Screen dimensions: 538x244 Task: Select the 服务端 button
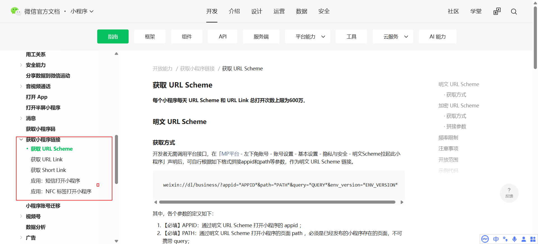point(261,36)
